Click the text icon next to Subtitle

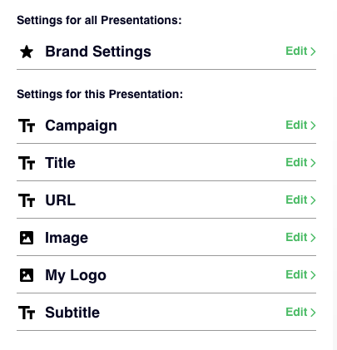[27, 313]
